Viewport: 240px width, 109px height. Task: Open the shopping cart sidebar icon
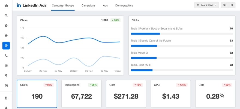click(x=6, y=86)
